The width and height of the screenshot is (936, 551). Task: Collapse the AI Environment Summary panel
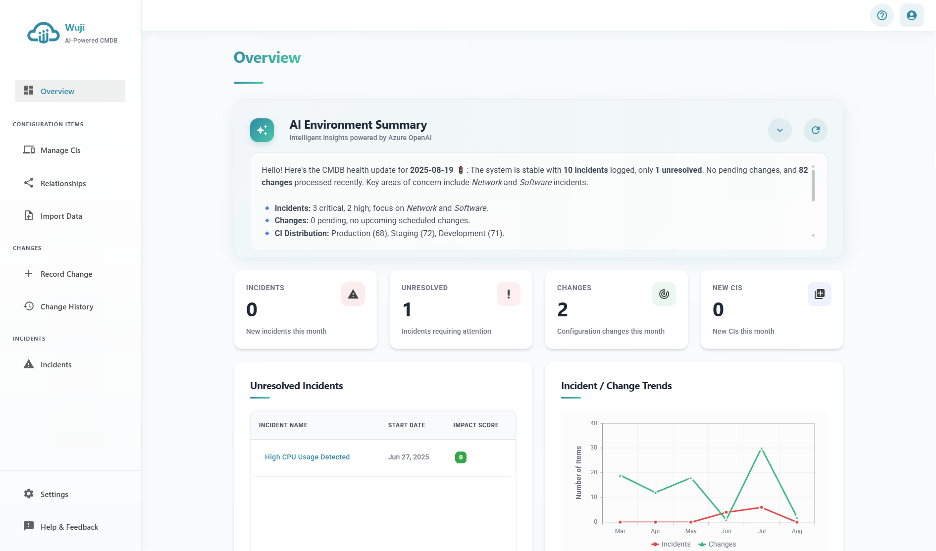(x=780, y=130)
